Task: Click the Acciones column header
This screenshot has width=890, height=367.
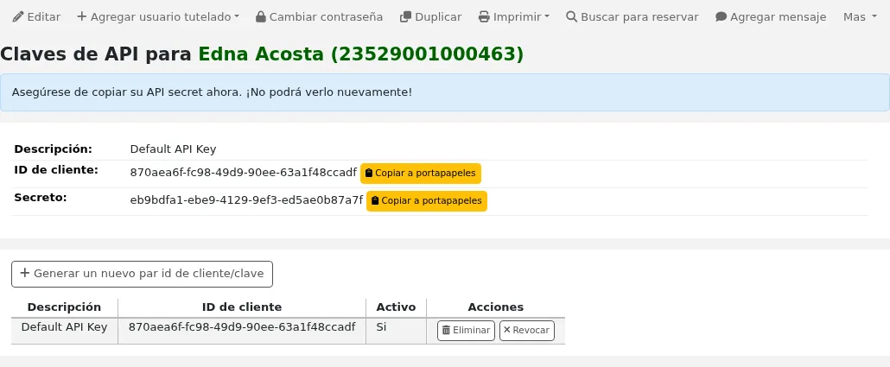Action: 495,307
